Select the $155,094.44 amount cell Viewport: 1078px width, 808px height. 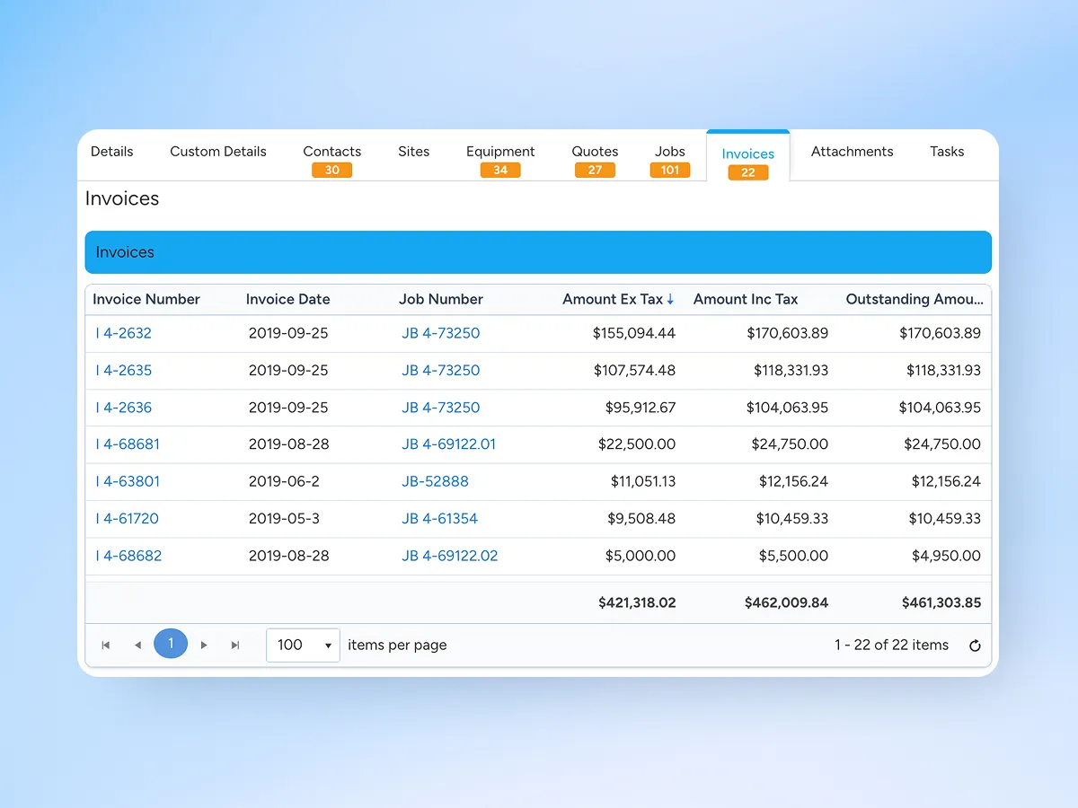point(634,333)
